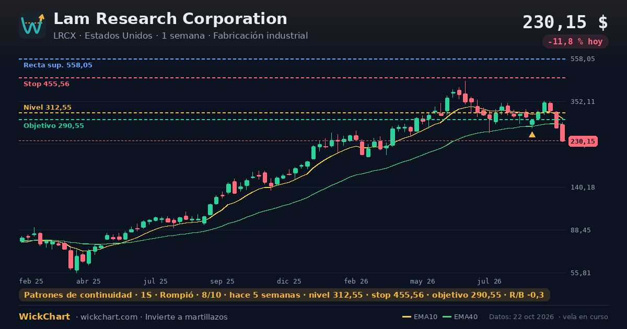Click the Recta sup. 558,05 label

[58, 65]
